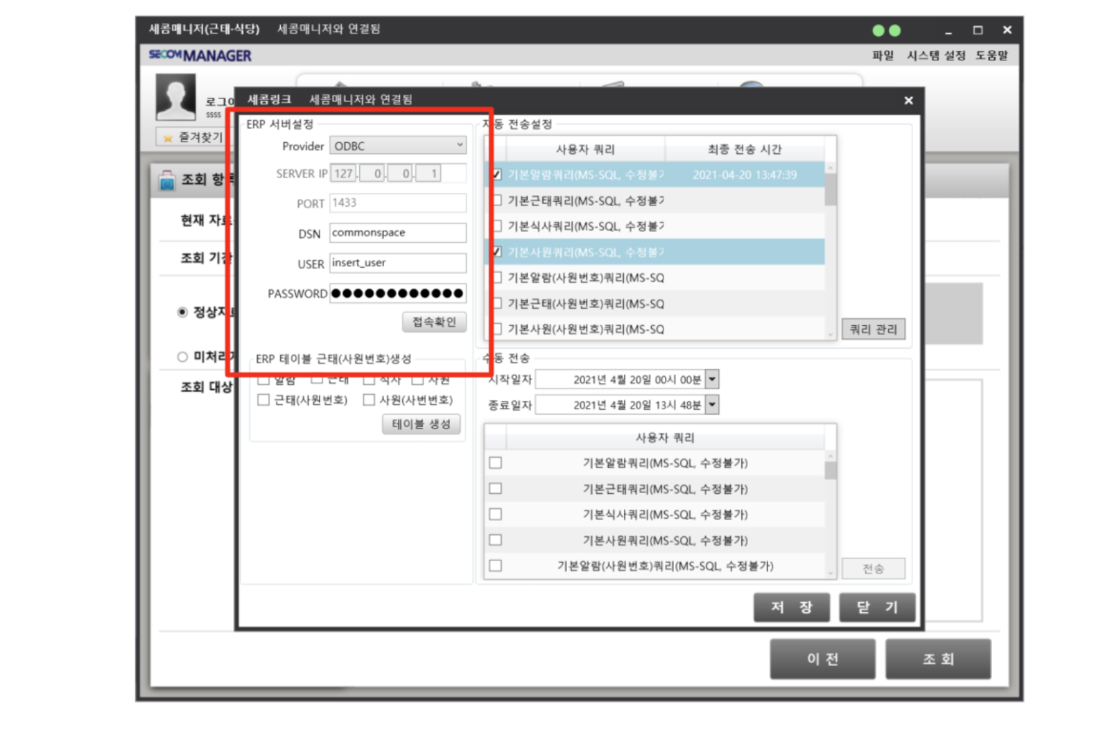1119x756 pixels.
Task: Click the user profile avatar icon
Action: point(175,97)
